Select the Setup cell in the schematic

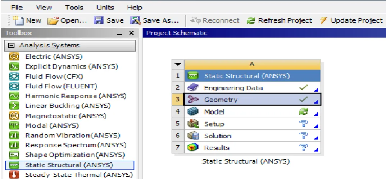tap(253, 124)
